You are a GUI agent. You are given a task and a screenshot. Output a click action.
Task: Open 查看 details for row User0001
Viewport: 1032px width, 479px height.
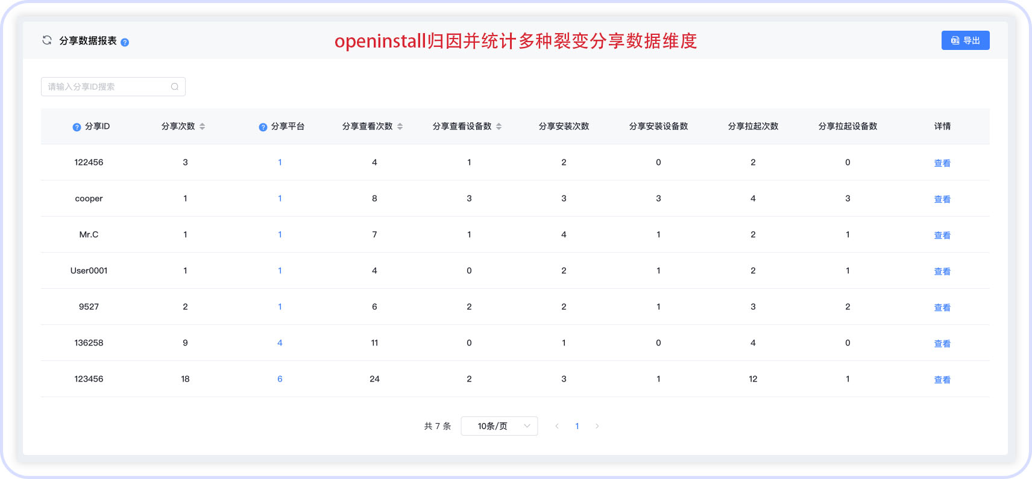(x=942, y=271)
